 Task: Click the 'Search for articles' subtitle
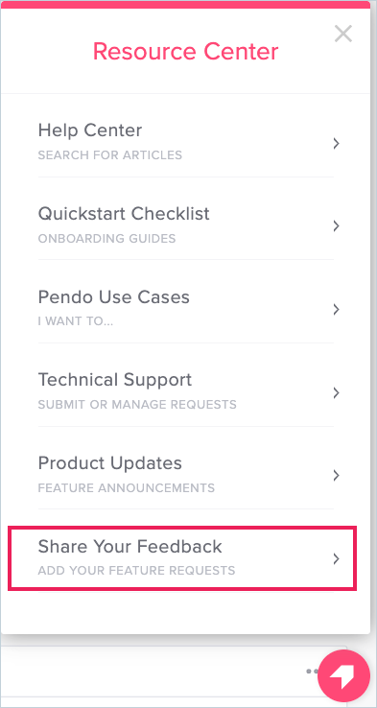[109, 155]
